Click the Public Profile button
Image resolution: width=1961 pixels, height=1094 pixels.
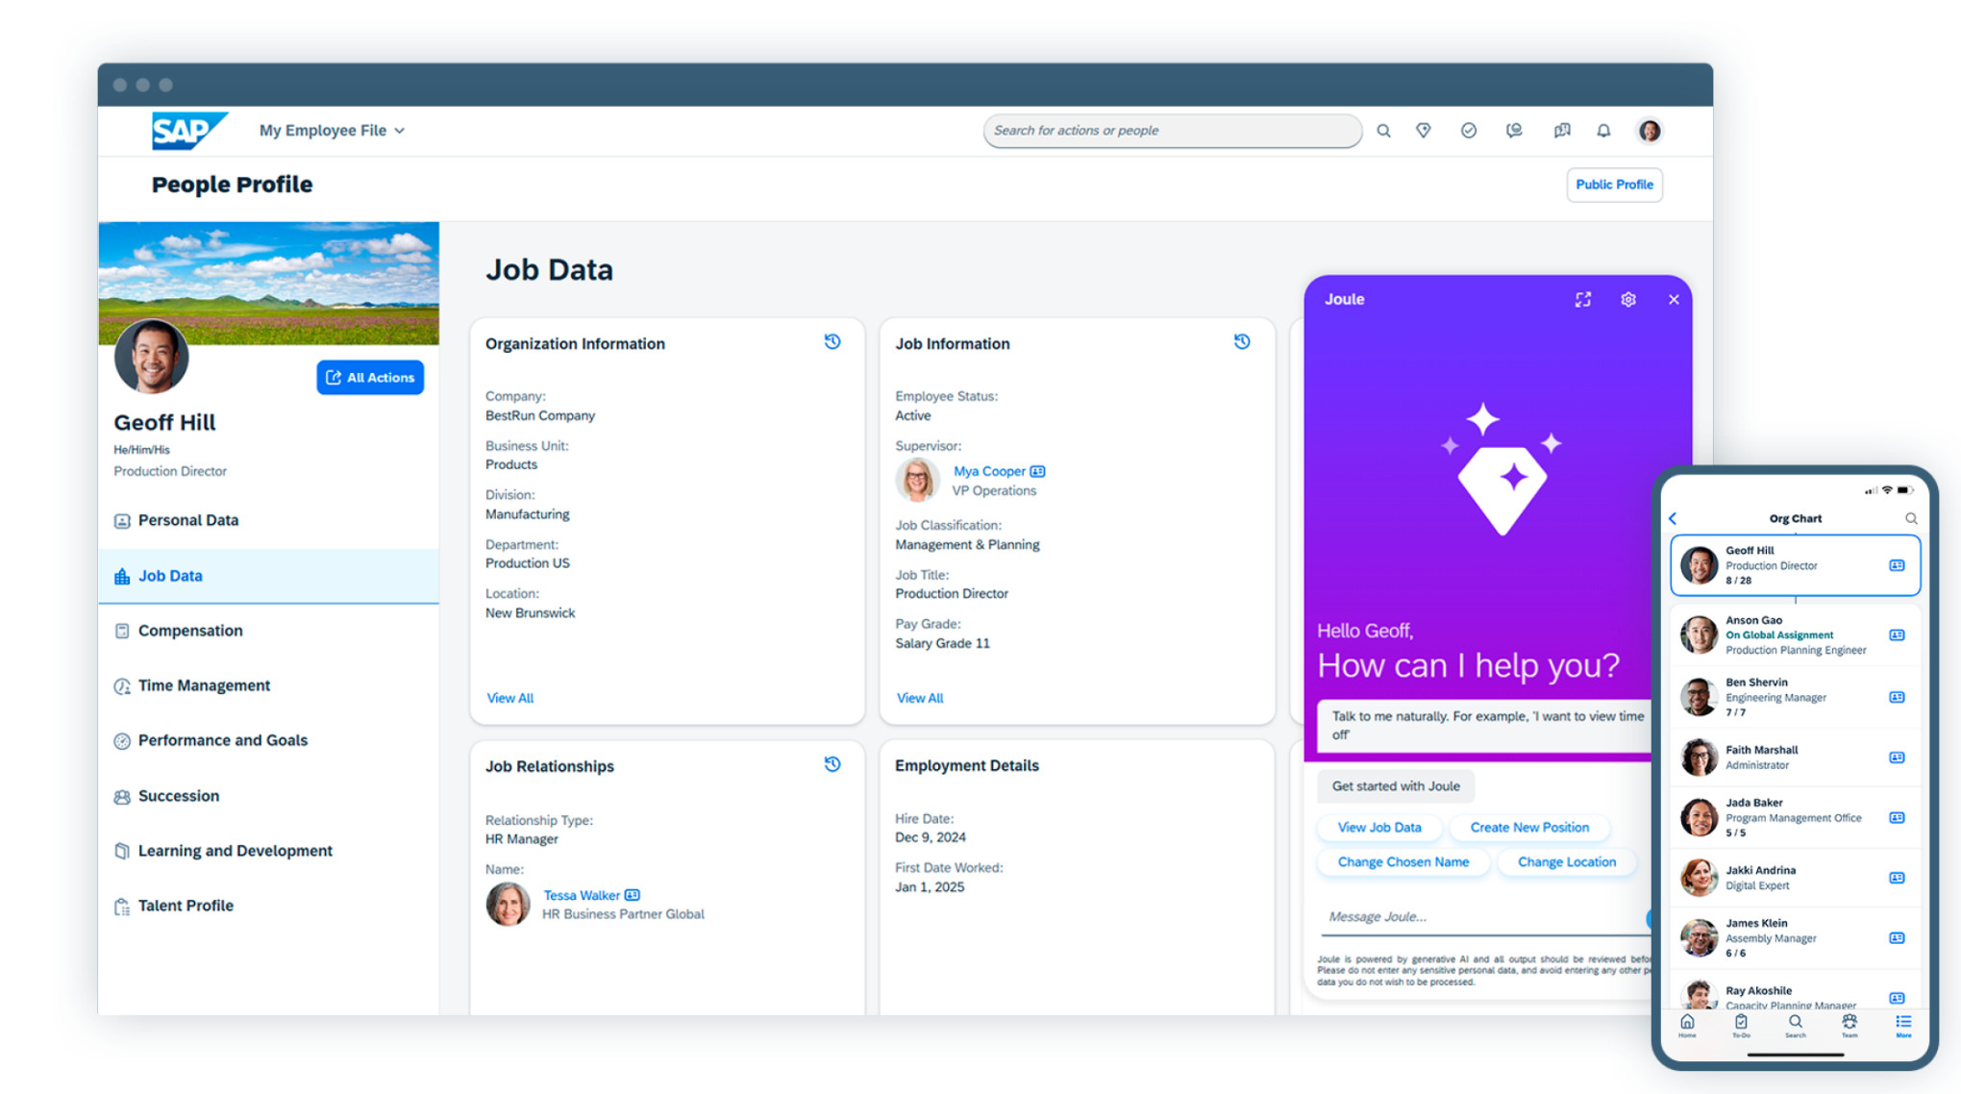pyautogui.click(x=1614, y=185)
